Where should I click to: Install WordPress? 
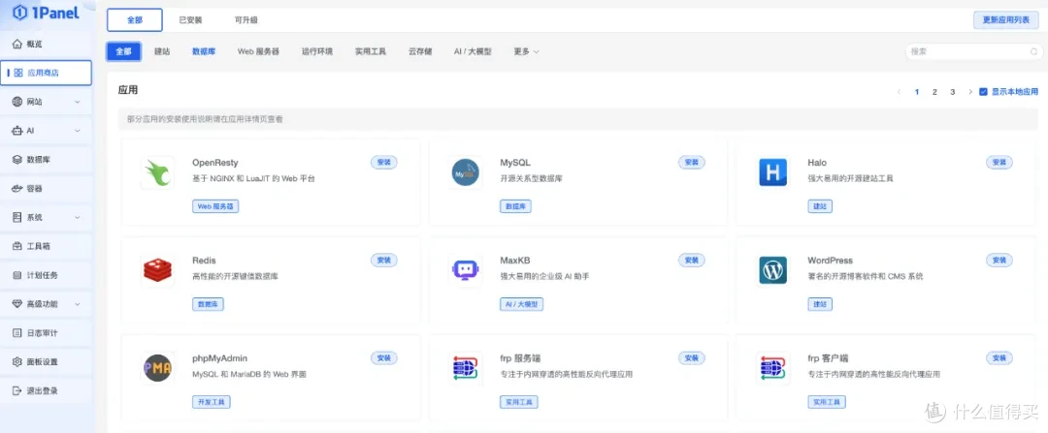click(x=999, y=261)
